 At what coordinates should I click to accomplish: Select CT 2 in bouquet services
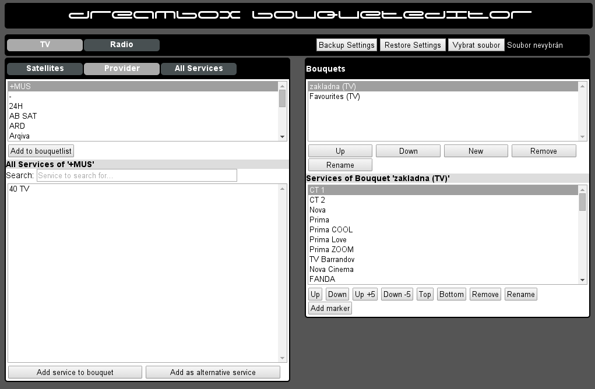(443, 200)
